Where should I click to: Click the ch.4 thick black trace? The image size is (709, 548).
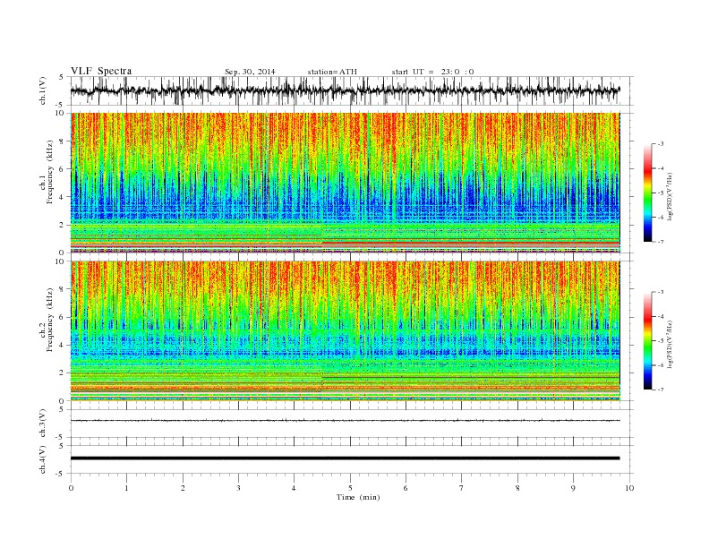(345, 458)
